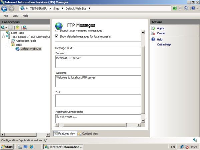Screen dimensions: 200x150
Task: Click scroll left arrow in Connections pane
Action: point(3,135)
